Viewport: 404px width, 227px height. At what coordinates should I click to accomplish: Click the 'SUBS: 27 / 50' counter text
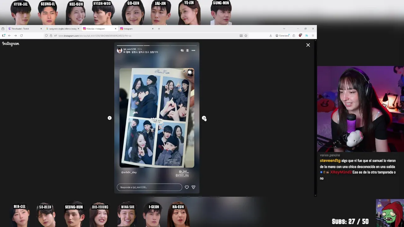(x=350, y=222)
